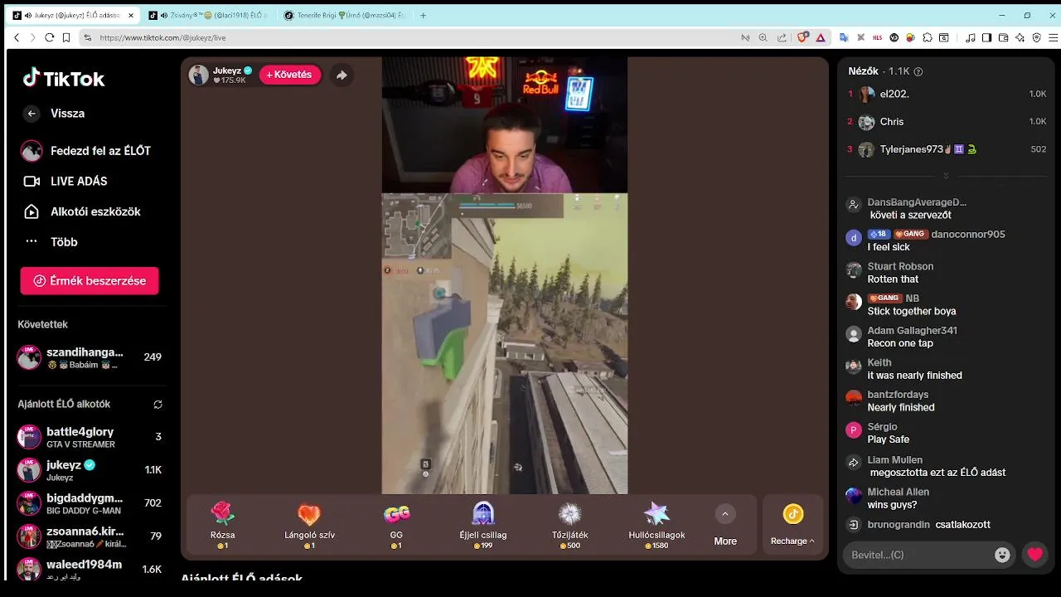
Task: Click the share arrow icon
Action: pos(342,75)
